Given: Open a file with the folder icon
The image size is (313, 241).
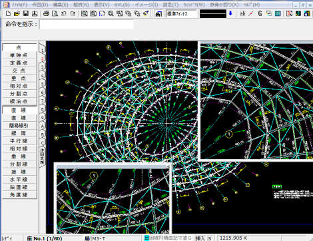Looking at the screenshot, I should pyautogui.click(x=17, y=13).
